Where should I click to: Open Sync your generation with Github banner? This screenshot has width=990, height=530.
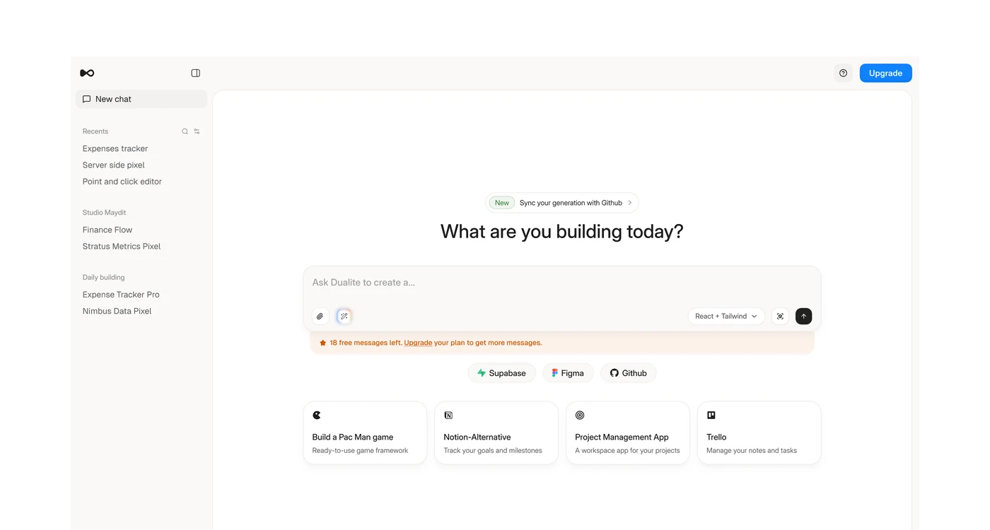[x=562, y=203]
